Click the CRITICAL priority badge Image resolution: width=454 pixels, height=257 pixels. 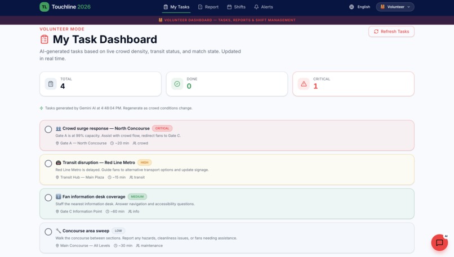[x=162, y=128]
